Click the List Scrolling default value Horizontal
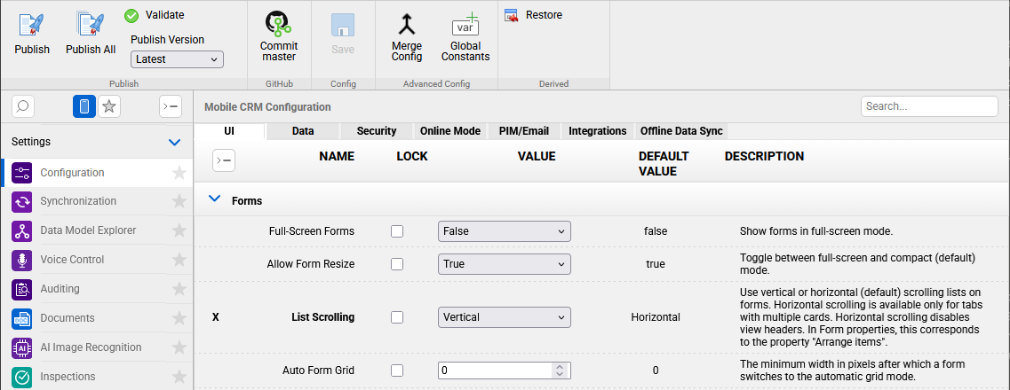 (656, 317)
